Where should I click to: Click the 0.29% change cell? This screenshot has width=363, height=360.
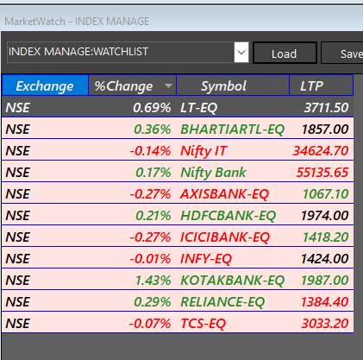click(x=132, y=301)
